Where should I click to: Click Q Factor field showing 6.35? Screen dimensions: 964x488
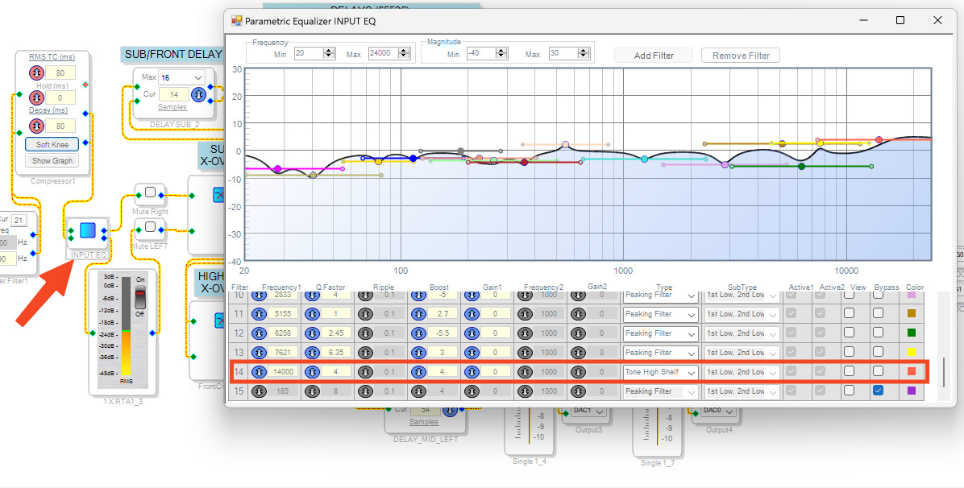[336, 353]
